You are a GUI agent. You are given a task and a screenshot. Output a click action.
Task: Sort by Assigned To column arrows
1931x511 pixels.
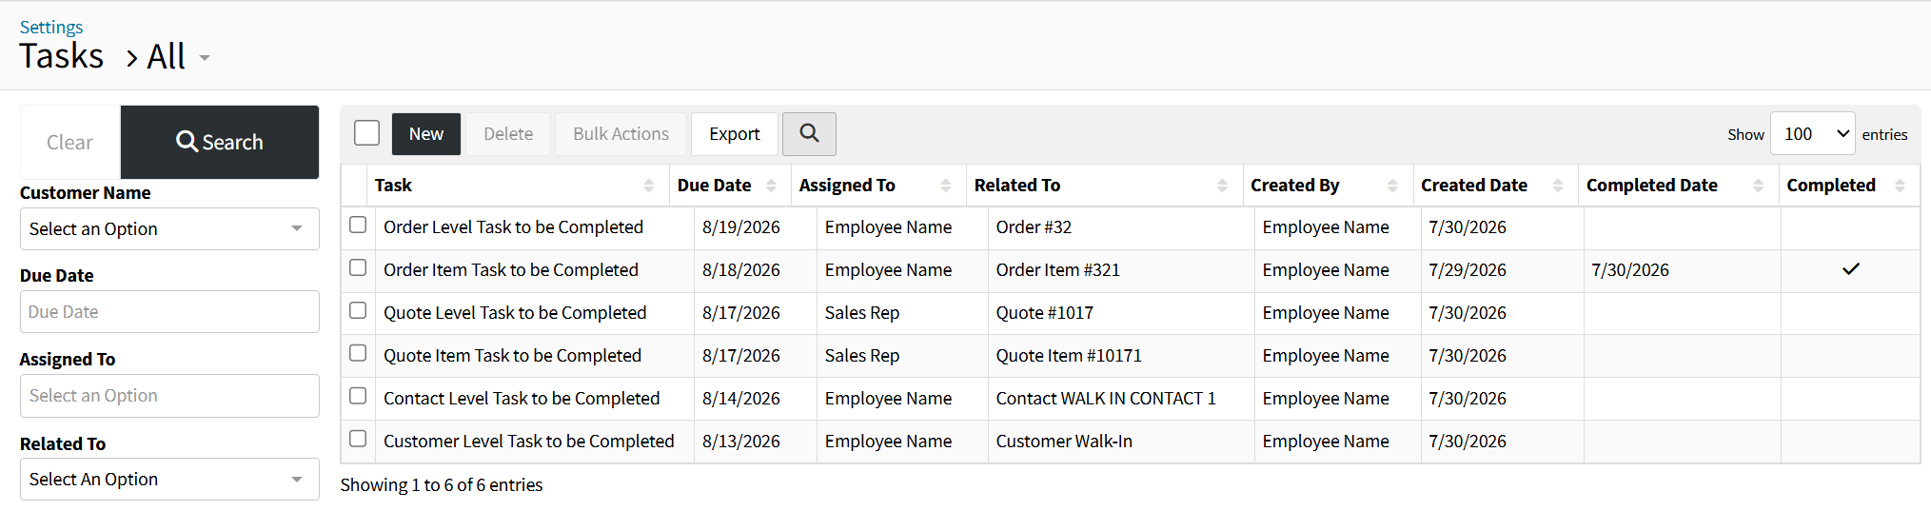[x=946, y=186]
